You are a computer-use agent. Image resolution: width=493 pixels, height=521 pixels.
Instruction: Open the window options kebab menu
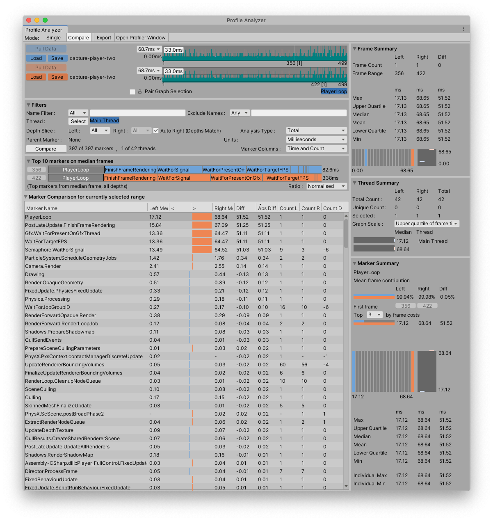463,29
